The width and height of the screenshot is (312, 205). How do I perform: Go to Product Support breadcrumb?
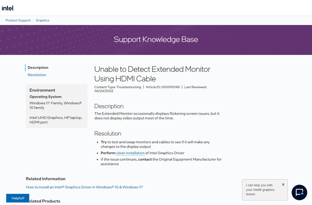pyautogui.click(x=18, y=20)
